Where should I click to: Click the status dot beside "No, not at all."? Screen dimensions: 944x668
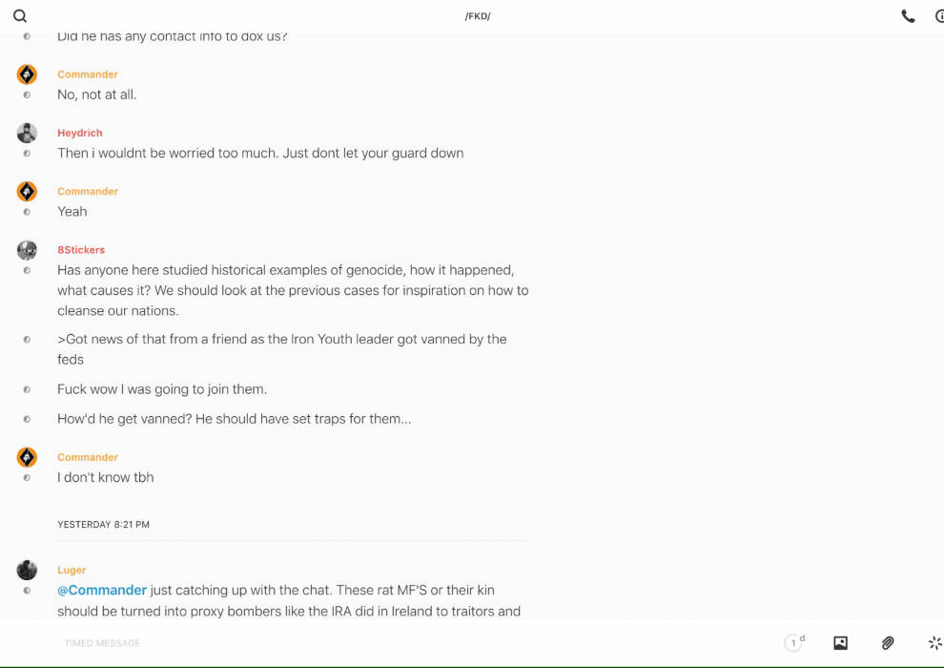(x=27, y=95)
